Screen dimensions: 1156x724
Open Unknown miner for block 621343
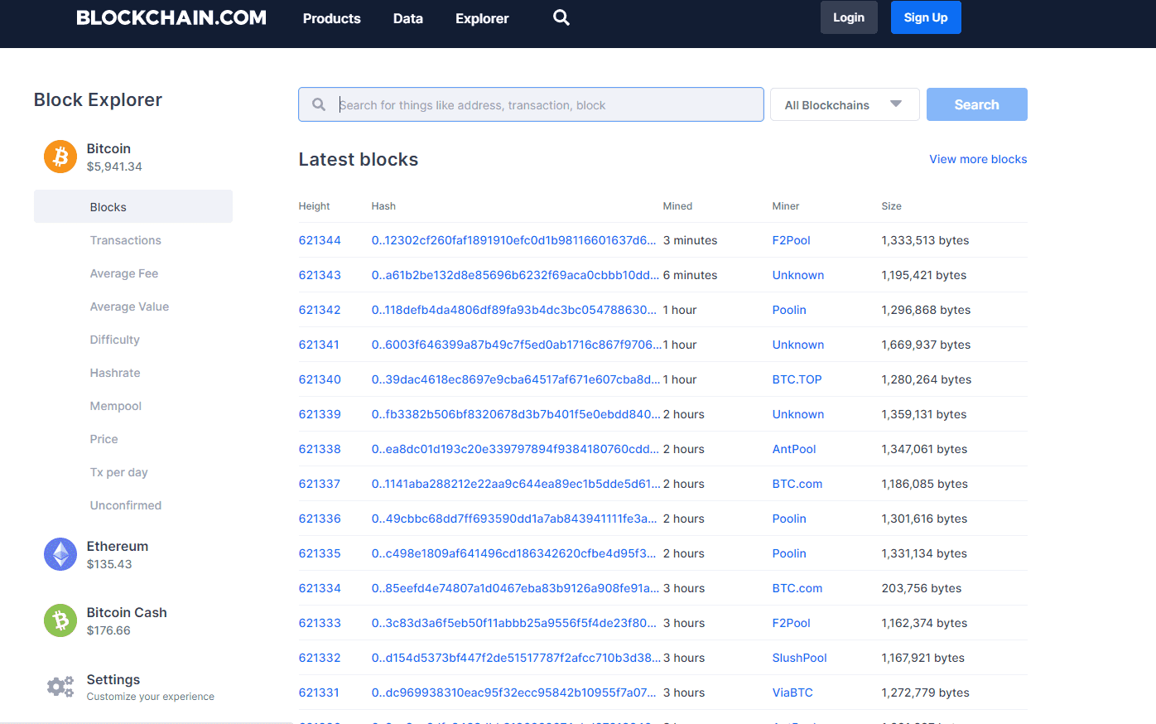798,275
